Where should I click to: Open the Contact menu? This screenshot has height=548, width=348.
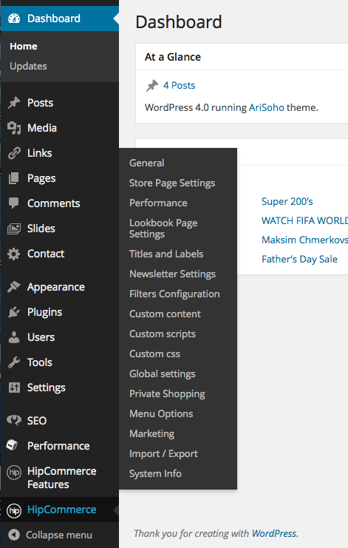[x=59, y=254]
